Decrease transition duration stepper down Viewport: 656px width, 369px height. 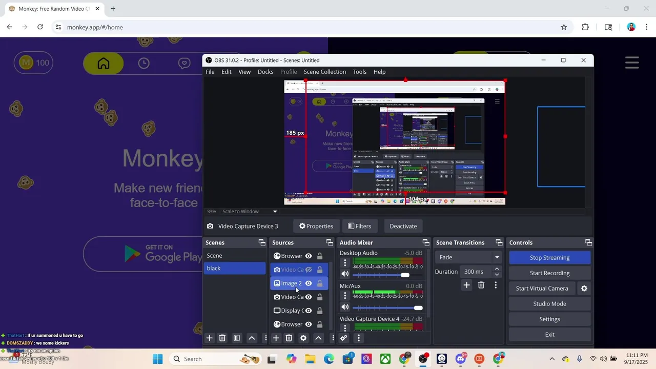coord(497,275)
